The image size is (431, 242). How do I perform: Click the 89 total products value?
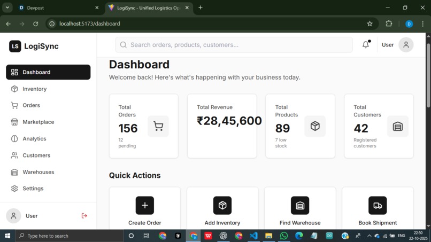pos(282,128)
